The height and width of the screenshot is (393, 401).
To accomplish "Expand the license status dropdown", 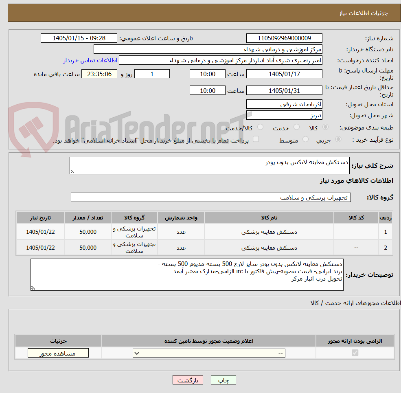I will coord(209,353).
